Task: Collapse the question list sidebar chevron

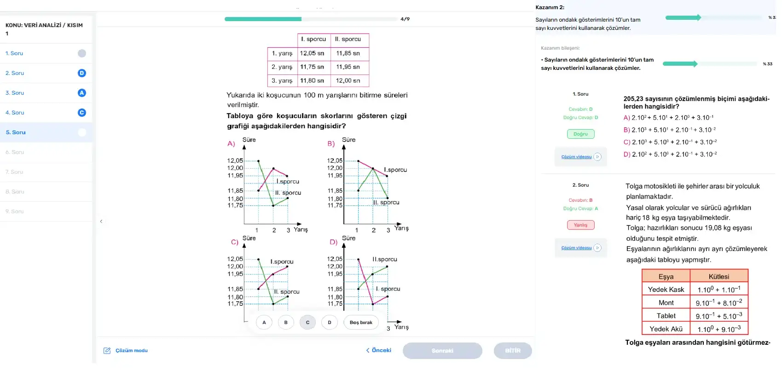Action: point(101,222)
